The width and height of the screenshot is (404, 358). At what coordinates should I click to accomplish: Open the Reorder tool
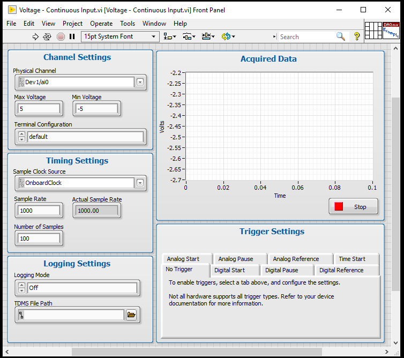click(228, 36)
